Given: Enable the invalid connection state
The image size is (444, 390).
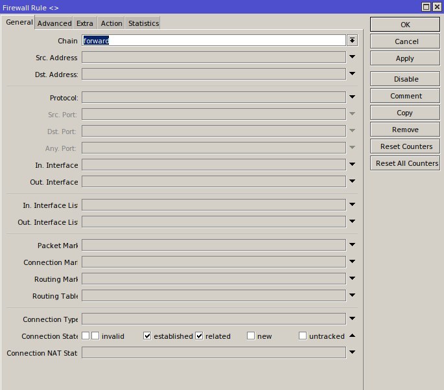Looking at the screenshot, I should coord(95,336).
